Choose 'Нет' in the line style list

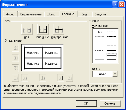(99, 32)
